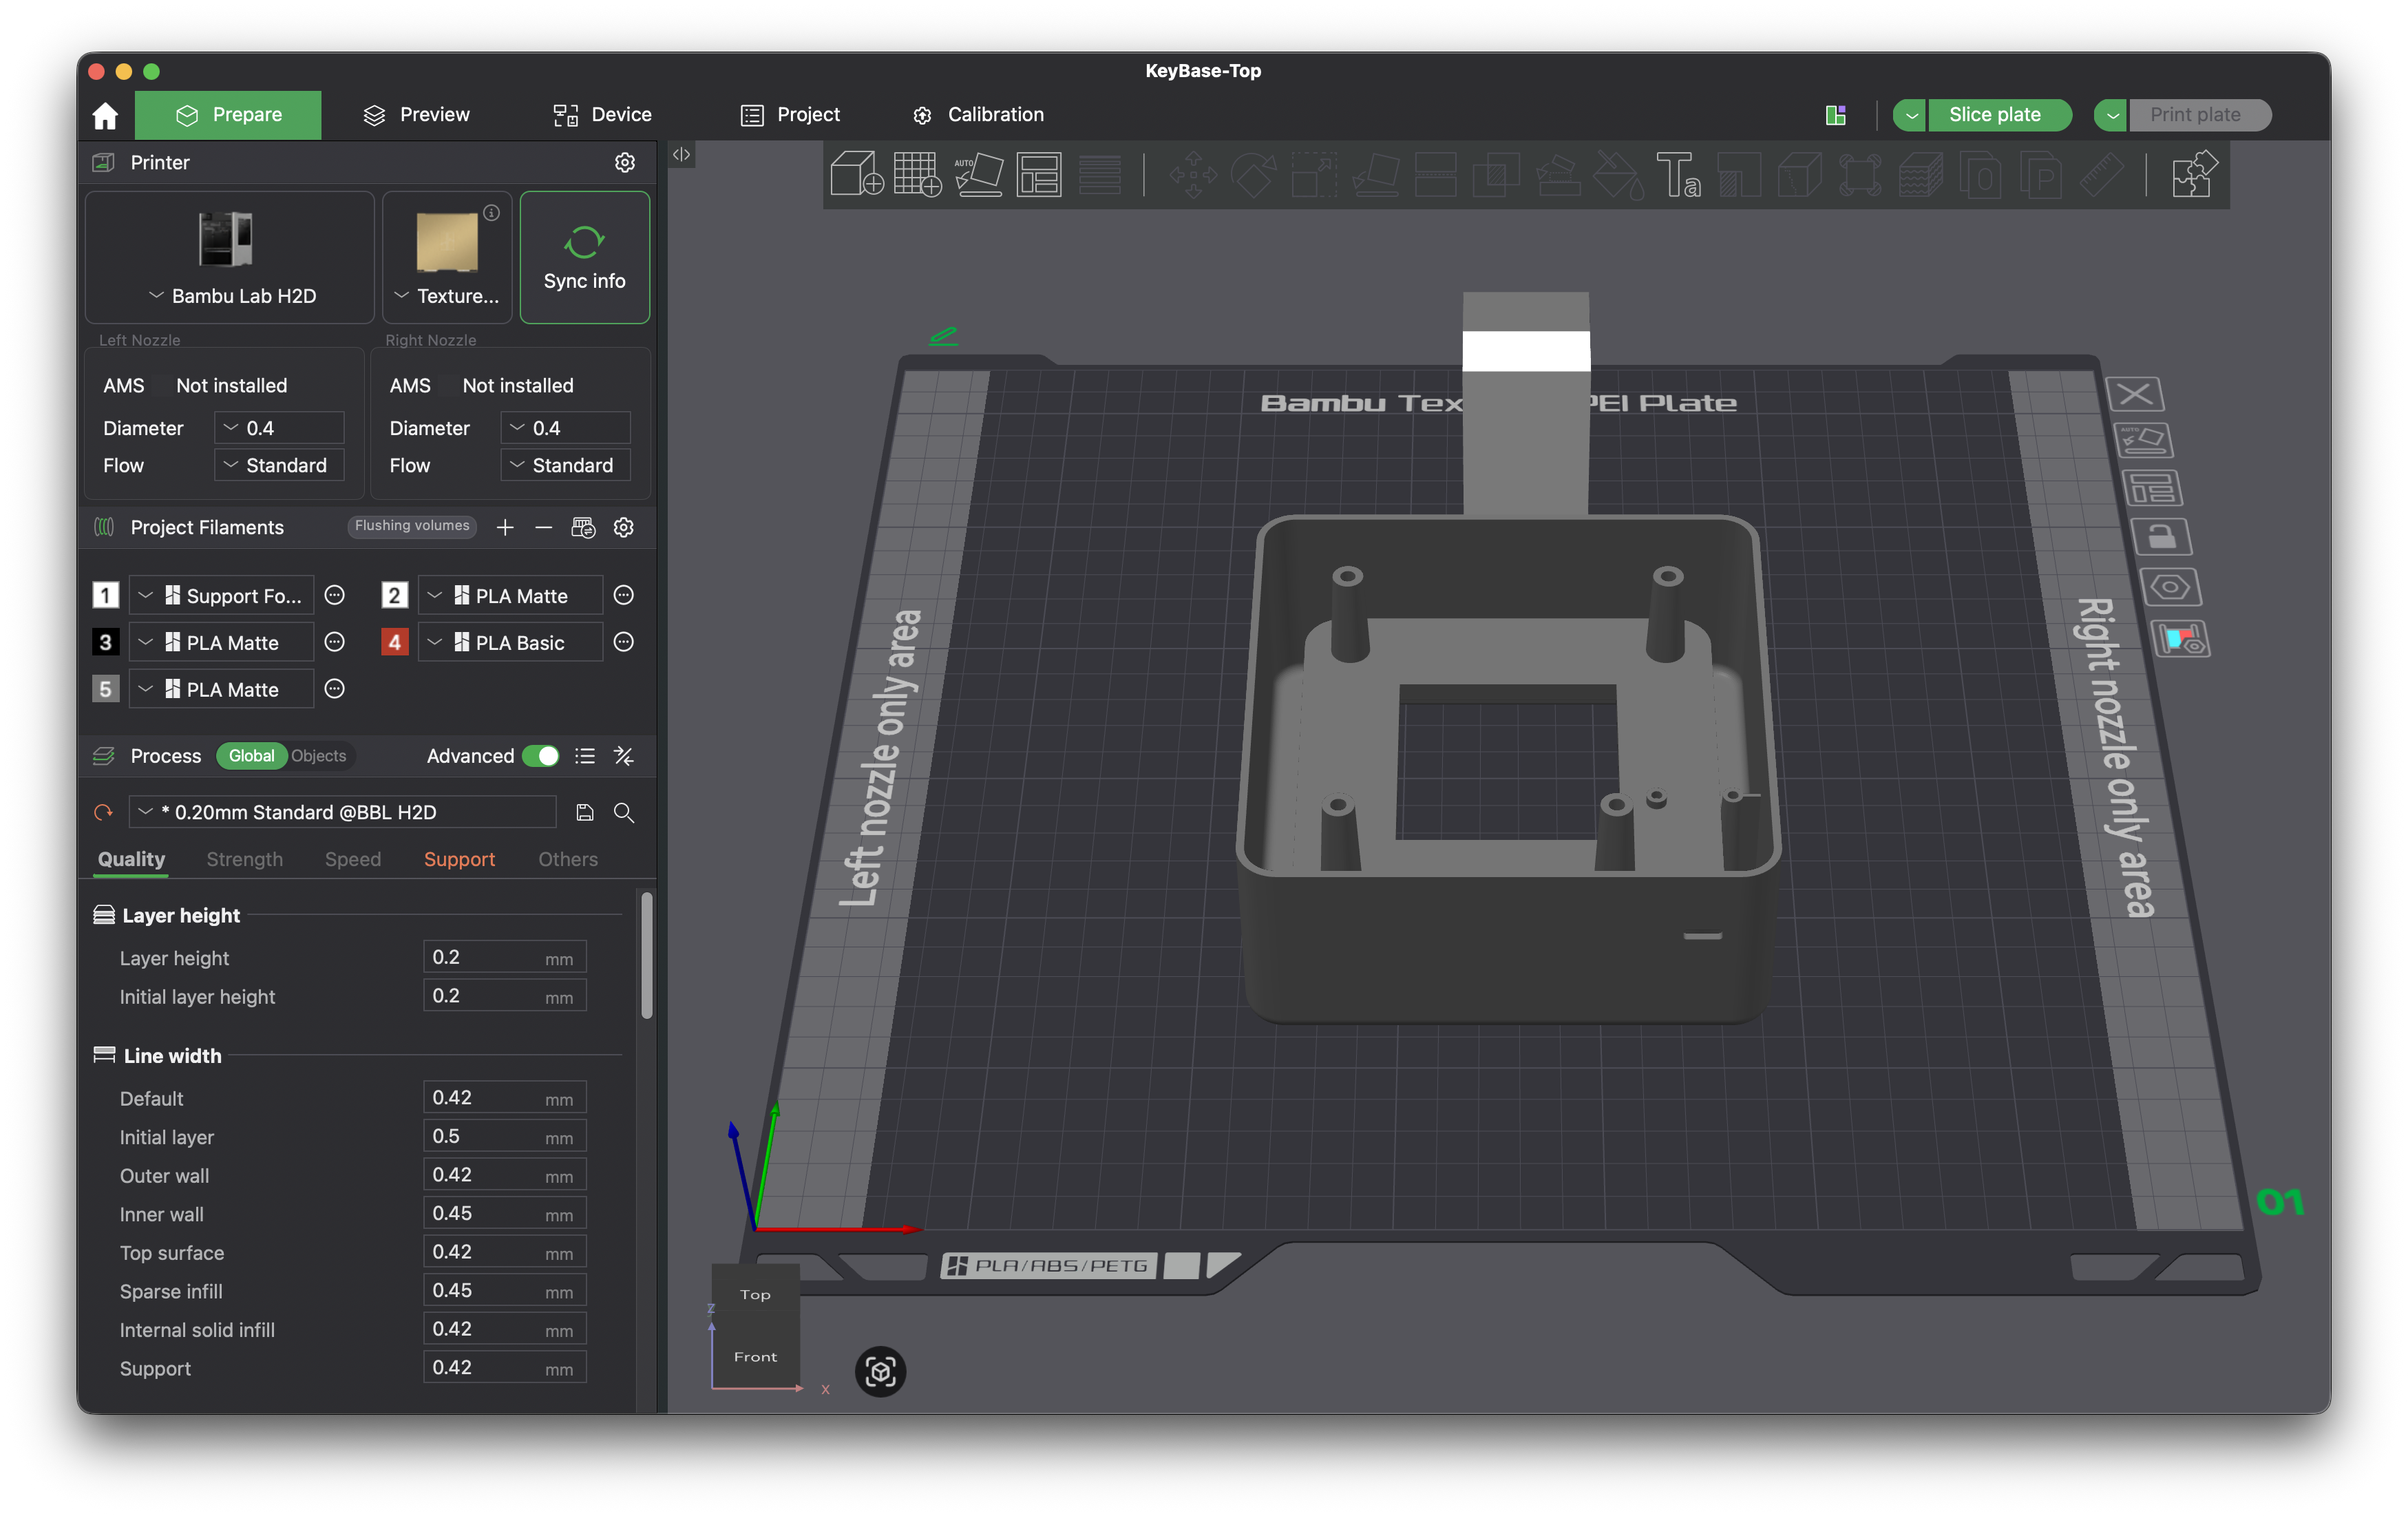Switch to the Preview tab

pos(416,115)
